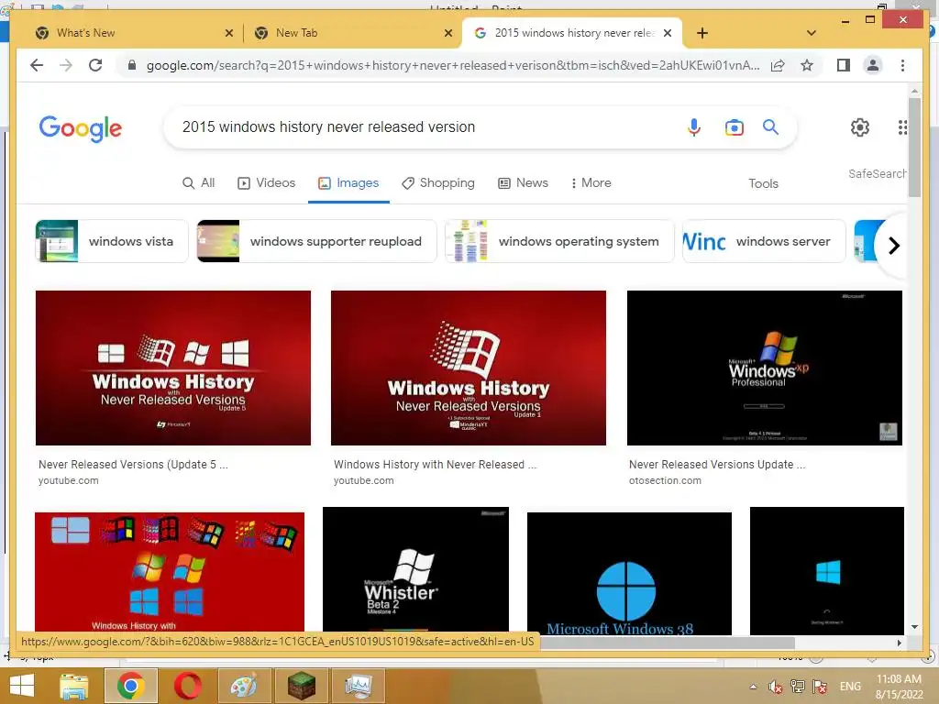Bookmark this page with the star
This screenshot has height=704, width=939.
click(807, 65)
